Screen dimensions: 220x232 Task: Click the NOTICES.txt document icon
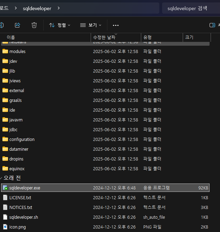point(5,207)
